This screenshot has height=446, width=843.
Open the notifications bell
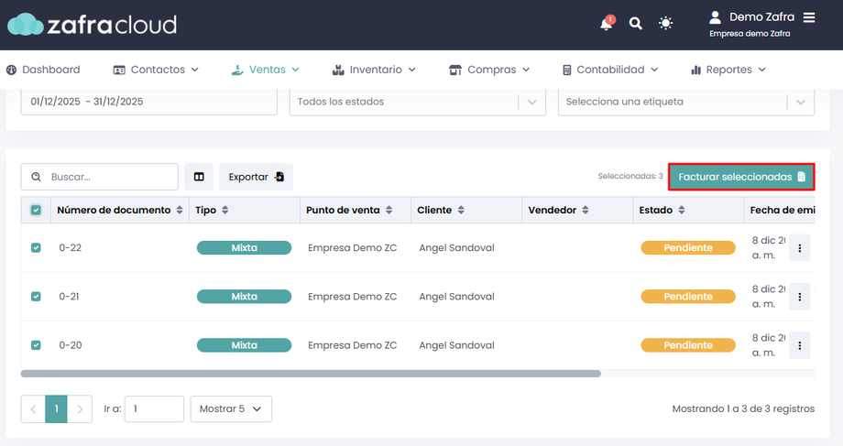point(607,24)
